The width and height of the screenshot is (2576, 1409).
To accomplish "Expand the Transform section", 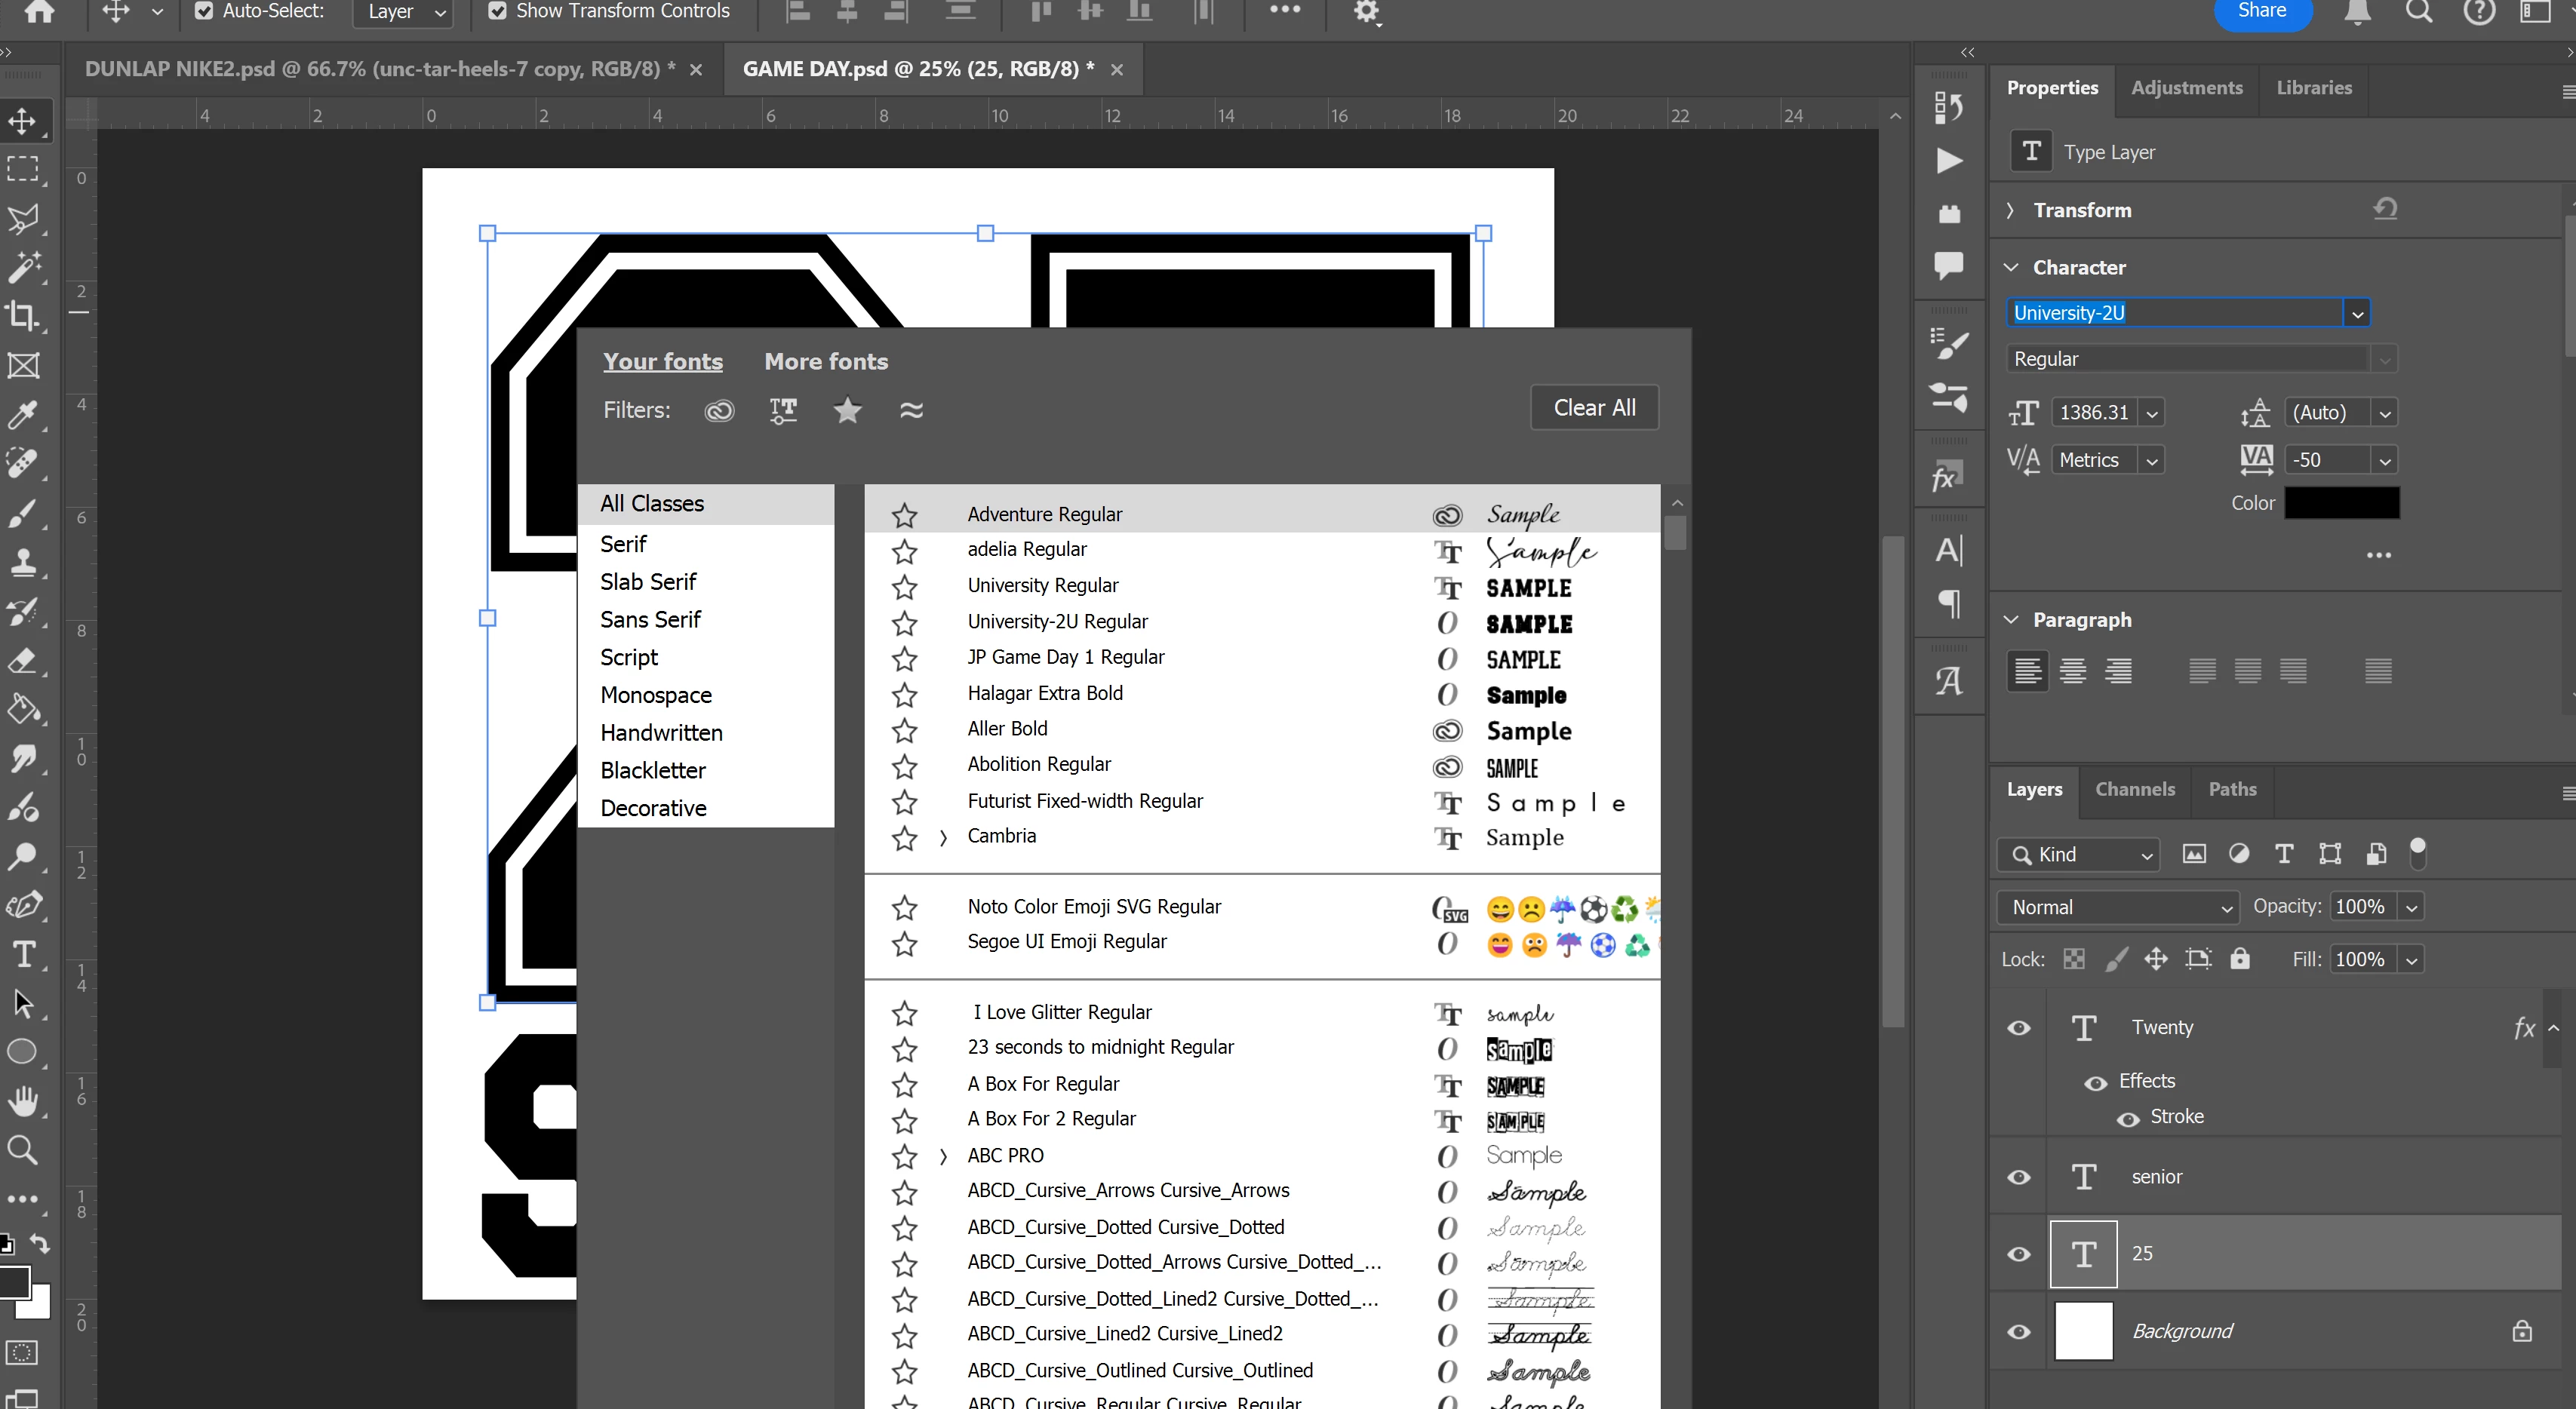I will click(2010, 210).
